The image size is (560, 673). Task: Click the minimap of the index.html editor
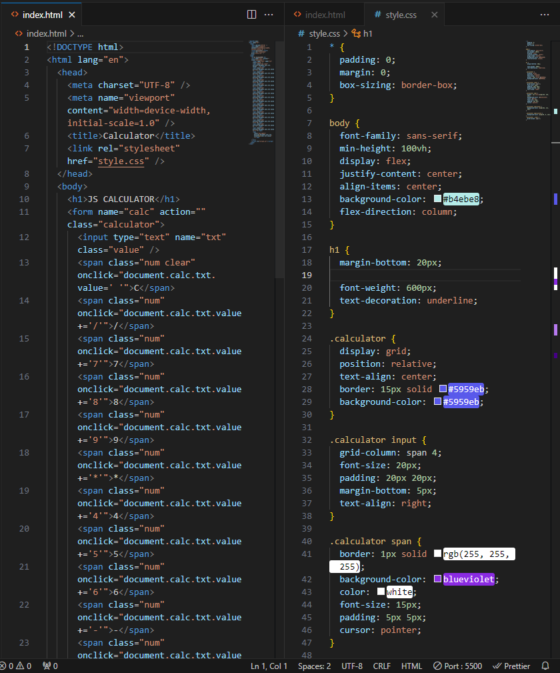pos(261,92)
